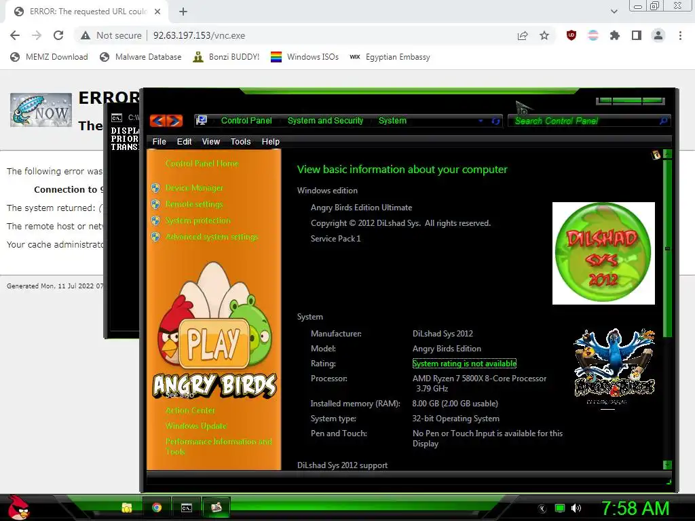Click shield icon beside System protection
Screen dimensions: 695x521
pos(155,220)
